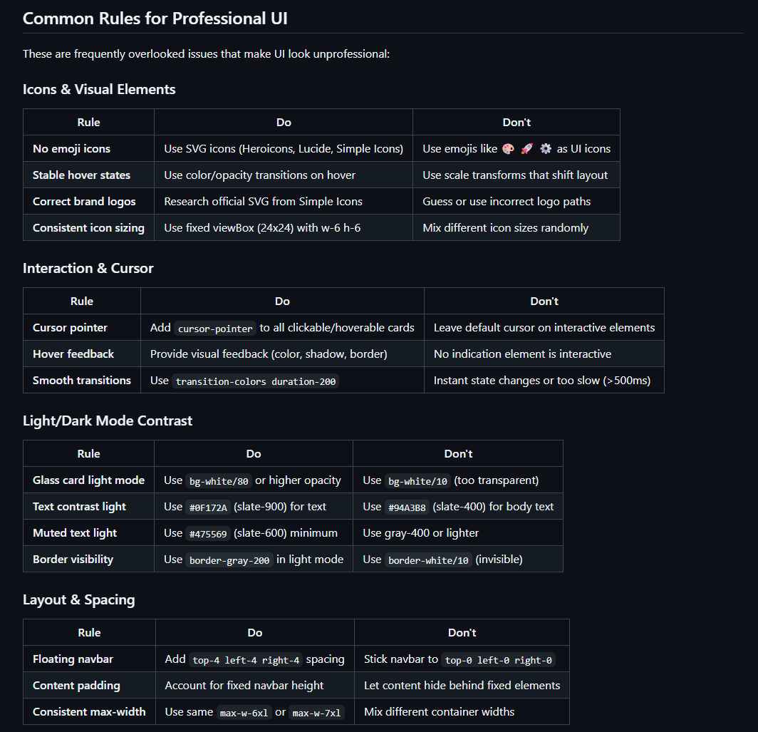The width and height of the screenshot is (758, 732).
Task: Click the palette emoji in the Don't column
Action: (508, 149)
